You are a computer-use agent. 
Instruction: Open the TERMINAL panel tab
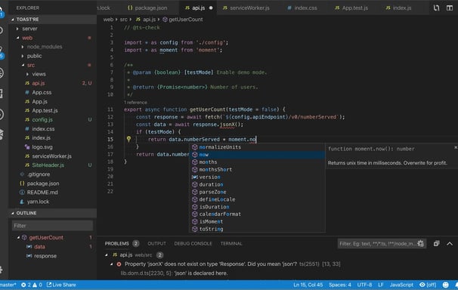point(231,244)
